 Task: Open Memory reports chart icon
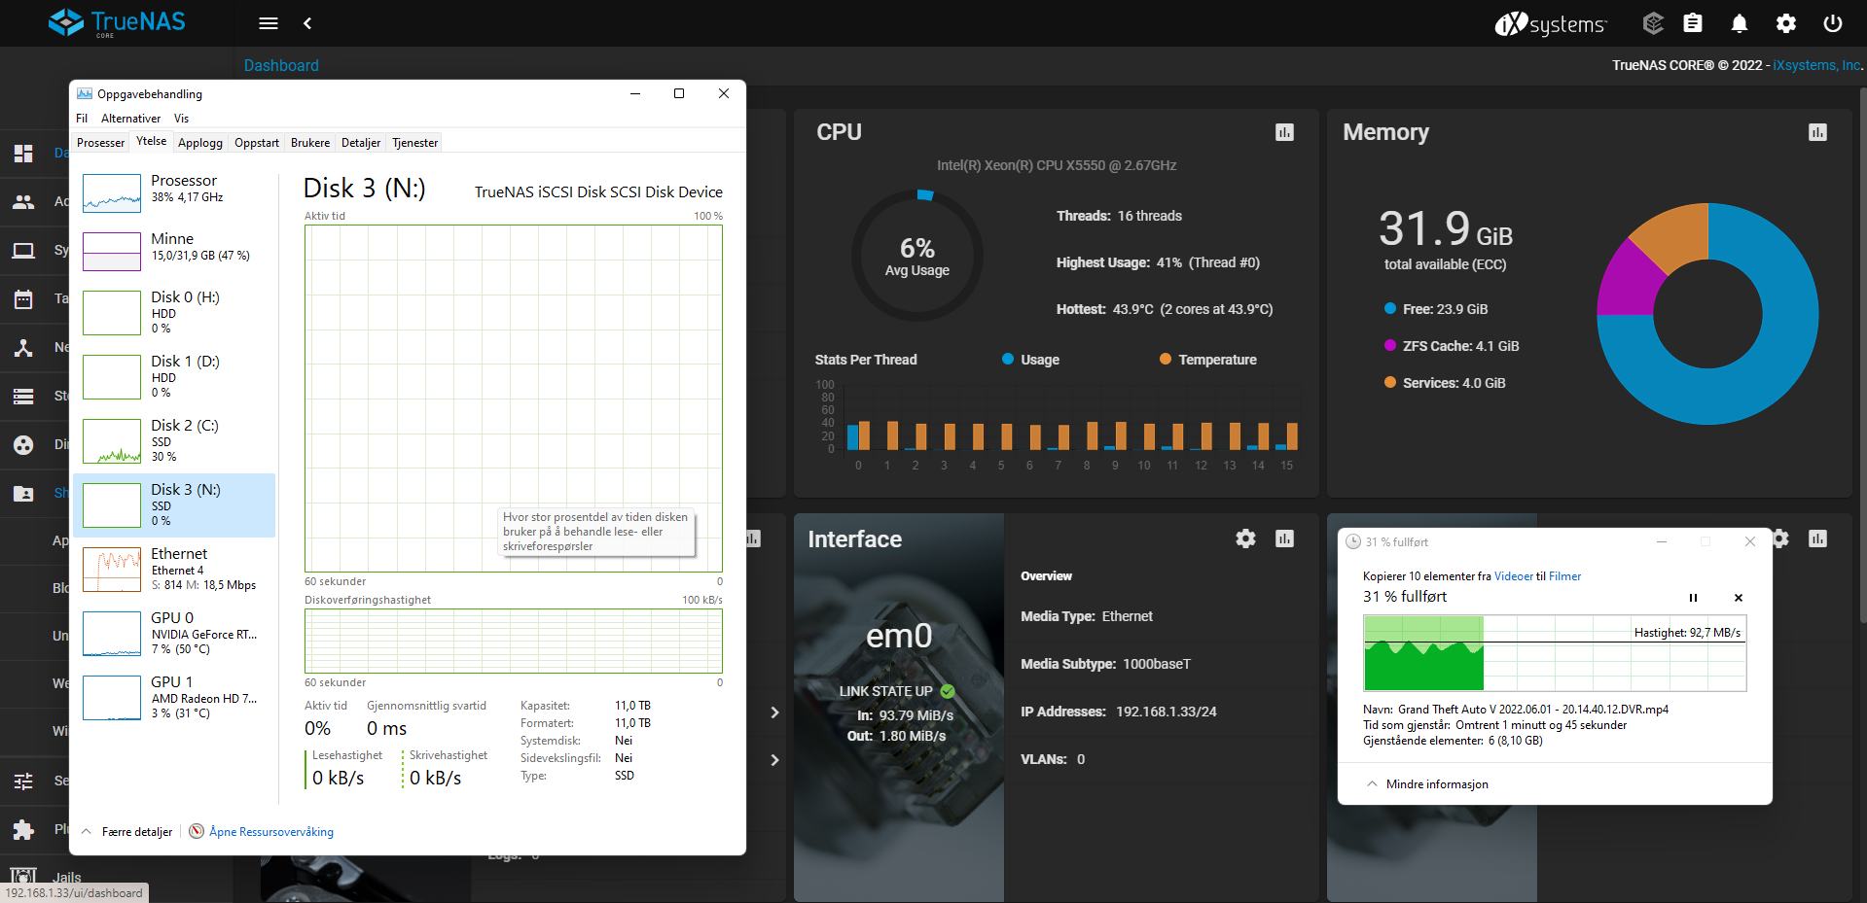pyautogui.click(x=1816, y=132)
